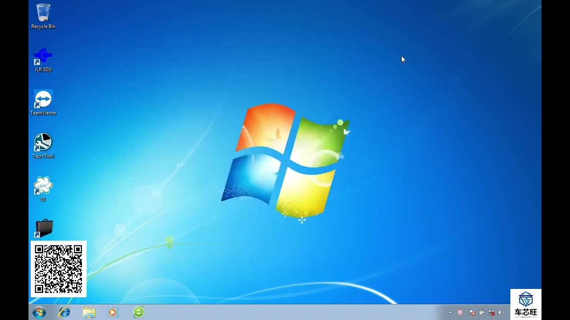Click the pink flower tray icon
The height and width of the screenshot is (320, 570).
[460, 313]
